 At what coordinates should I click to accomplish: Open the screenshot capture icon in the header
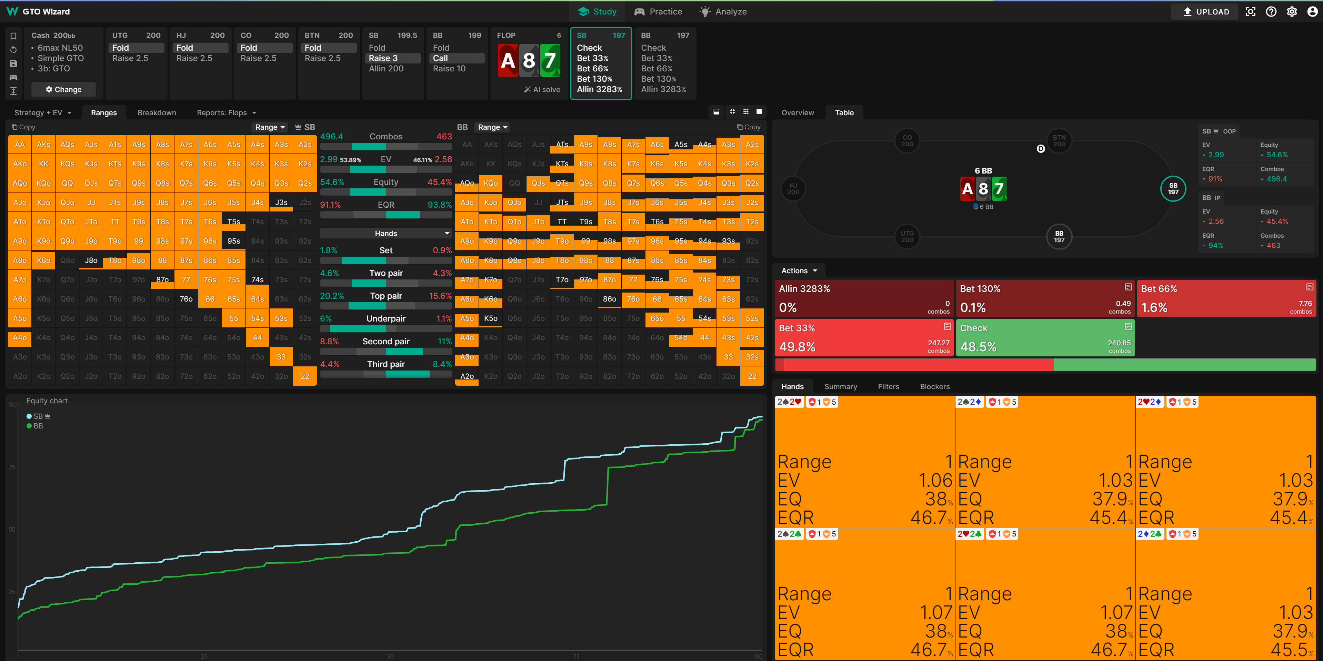pos(1251,11)
